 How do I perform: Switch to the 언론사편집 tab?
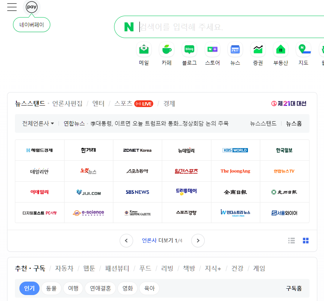click(x=67, y=103)
